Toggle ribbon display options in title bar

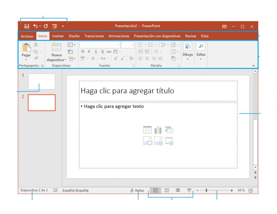(224, 26)
